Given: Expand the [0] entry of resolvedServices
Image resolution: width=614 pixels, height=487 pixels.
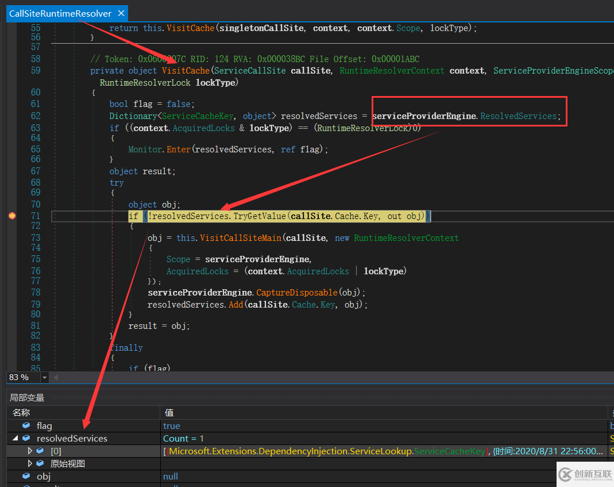Looking at the screenshot, I should pos(30,451).
